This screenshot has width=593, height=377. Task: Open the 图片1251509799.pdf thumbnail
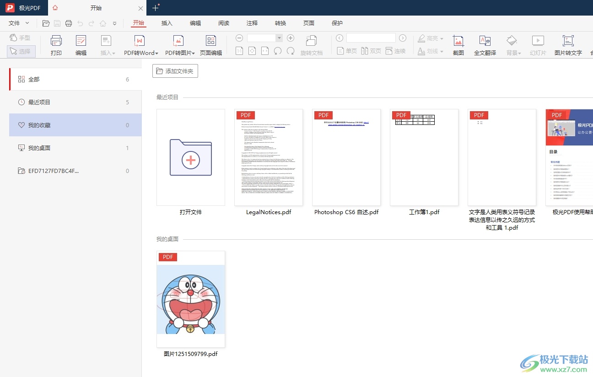pos(191,299)
